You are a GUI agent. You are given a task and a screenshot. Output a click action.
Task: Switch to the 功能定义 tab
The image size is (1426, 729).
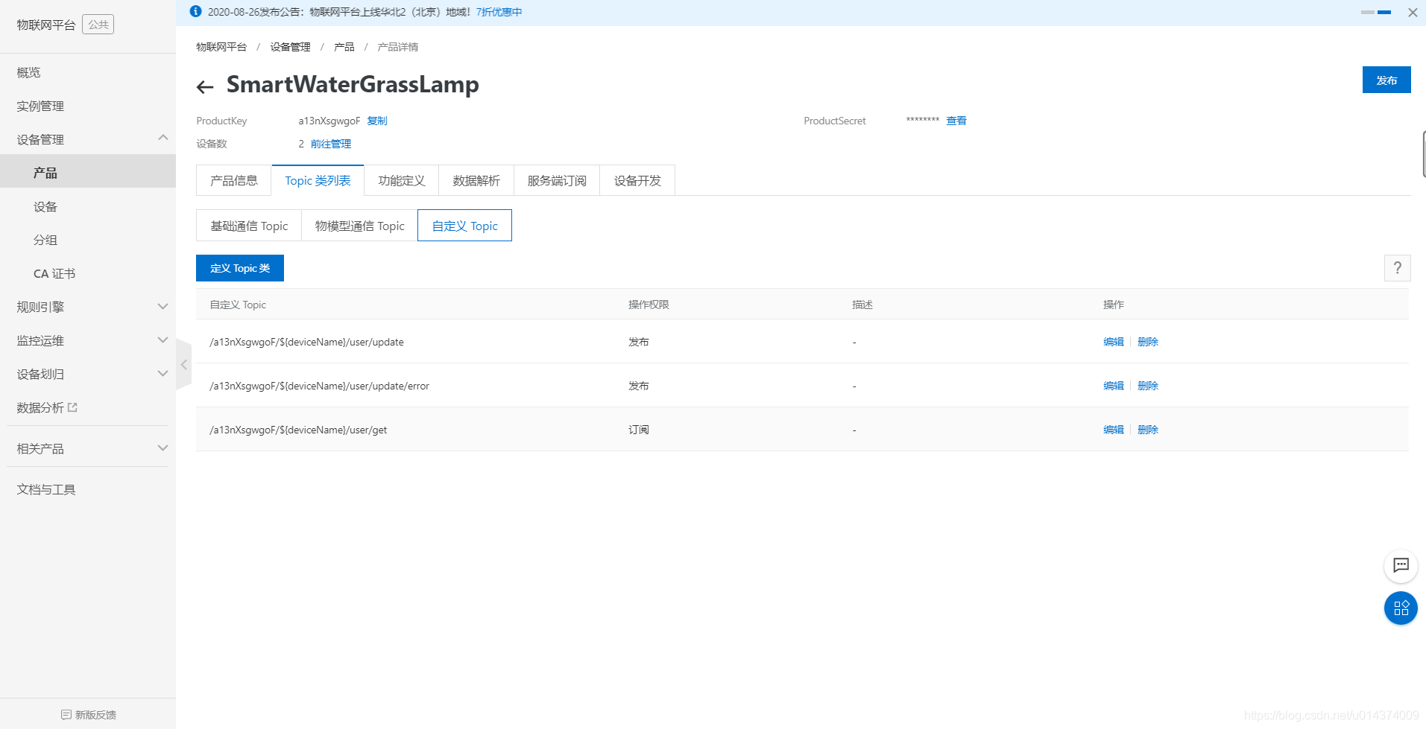[402, 180]
